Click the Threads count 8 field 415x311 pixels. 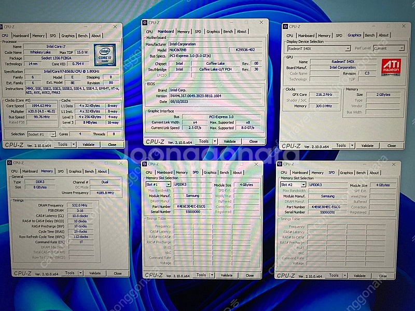(x=114, y=134)
